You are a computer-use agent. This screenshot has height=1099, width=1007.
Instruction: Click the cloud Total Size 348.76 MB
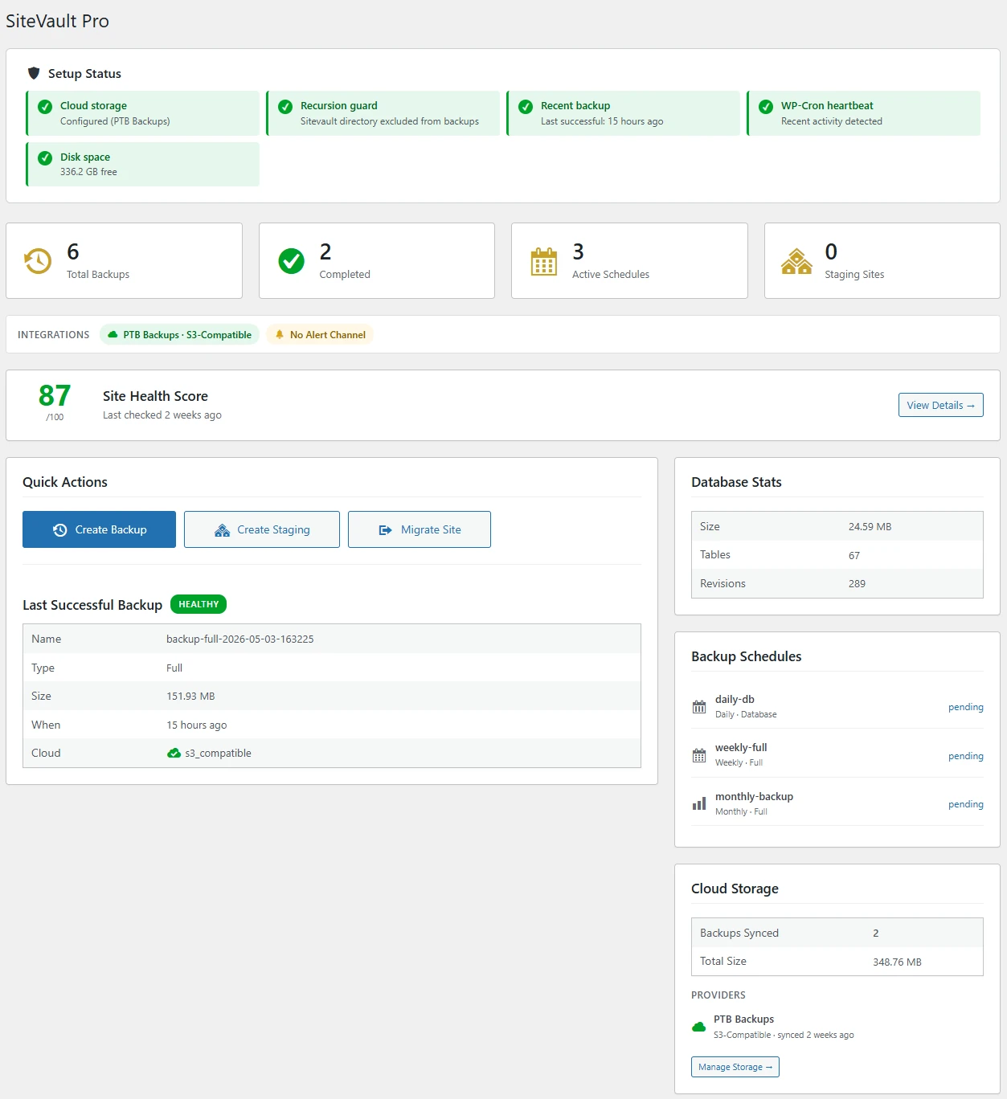pos(897,962)
